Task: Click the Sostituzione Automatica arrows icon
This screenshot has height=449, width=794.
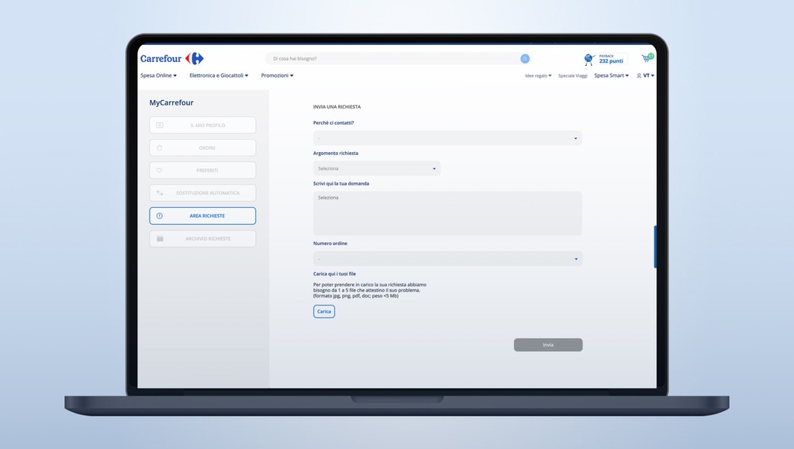Action: tap(160, 193)
